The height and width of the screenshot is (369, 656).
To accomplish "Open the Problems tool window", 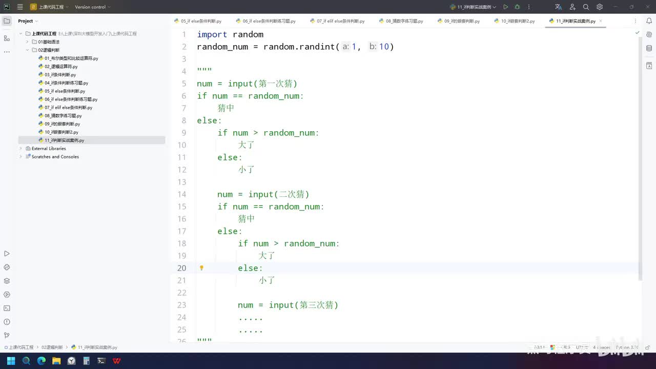I will pyautogui.click(x=7, y=322).
